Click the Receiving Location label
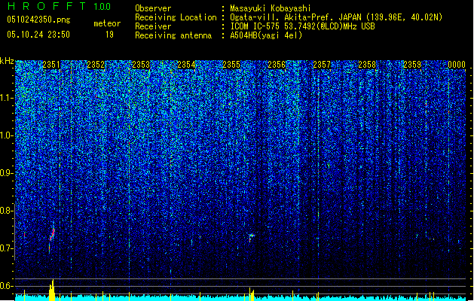The width and height of the screenshot is (474, 301). coord(176,17)
